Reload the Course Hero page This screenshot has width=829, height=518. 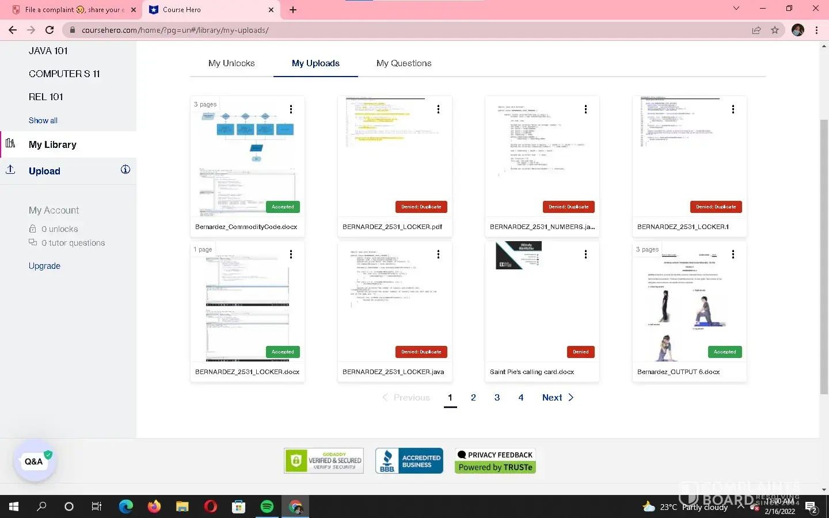point(50,30)
